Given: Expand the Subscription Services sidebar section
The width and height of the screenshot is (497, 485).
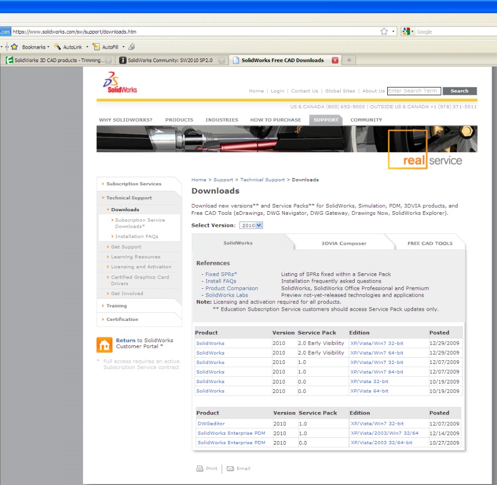Looking at the screenshot, I should [x=134, y=184].
